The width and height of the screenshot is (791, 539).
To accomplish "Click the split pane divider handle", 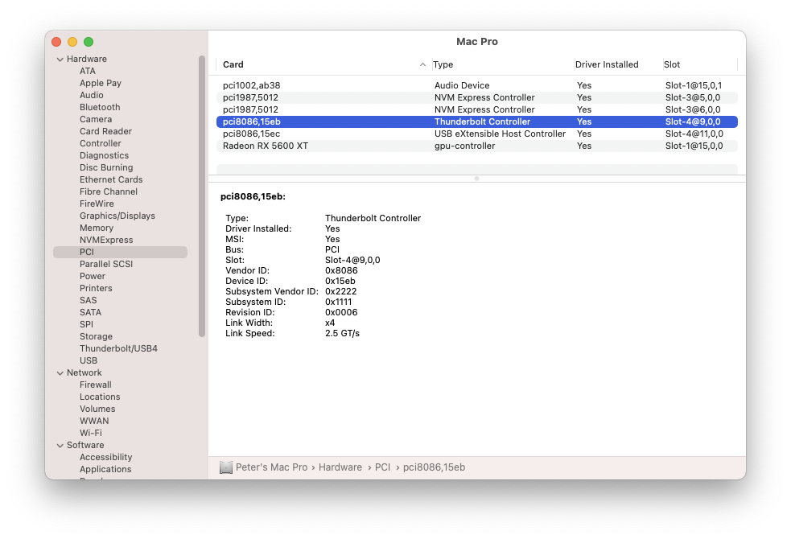I will [x=476, y=179].
